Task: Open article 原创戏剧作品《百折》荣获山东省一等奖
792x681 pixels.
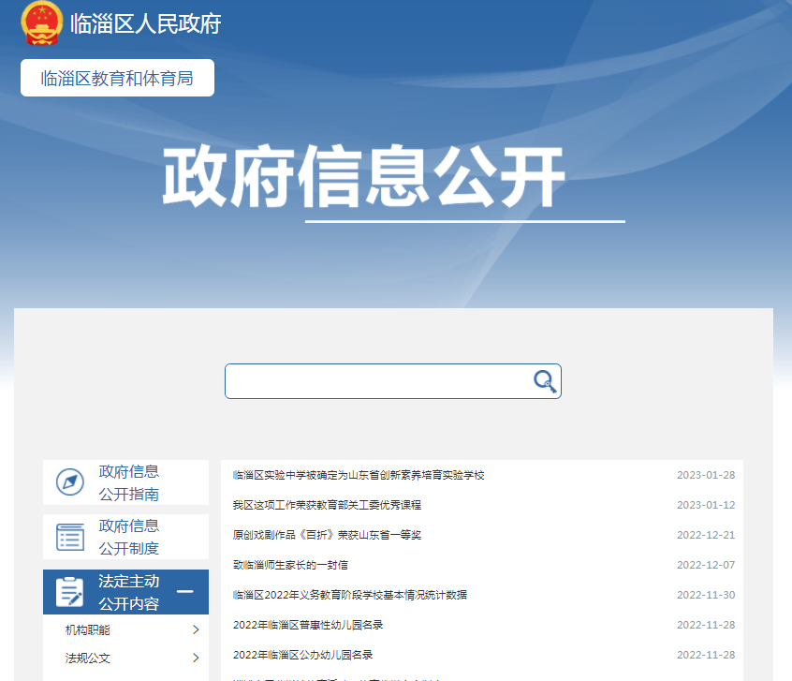Action: (327, 535)
